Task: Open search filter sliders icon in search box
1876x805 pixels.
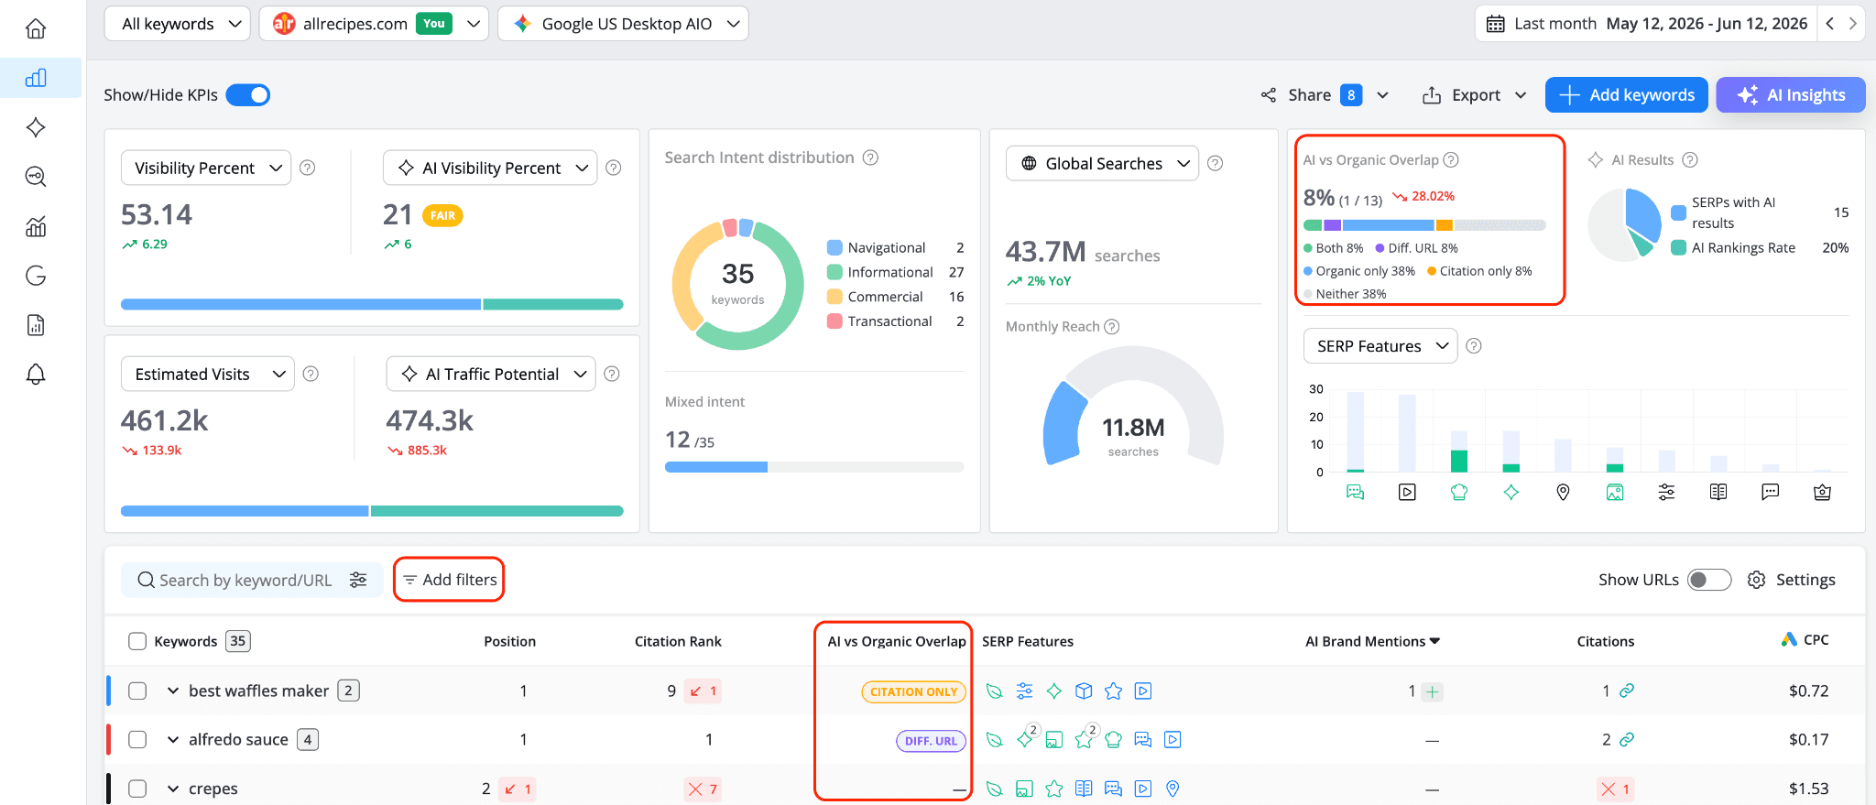Action: 358,580
